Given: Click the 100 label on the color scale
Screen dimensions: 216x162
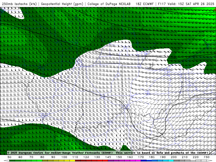Looking at the screenshot, I should pyautogui.click(x=64, y=157).
